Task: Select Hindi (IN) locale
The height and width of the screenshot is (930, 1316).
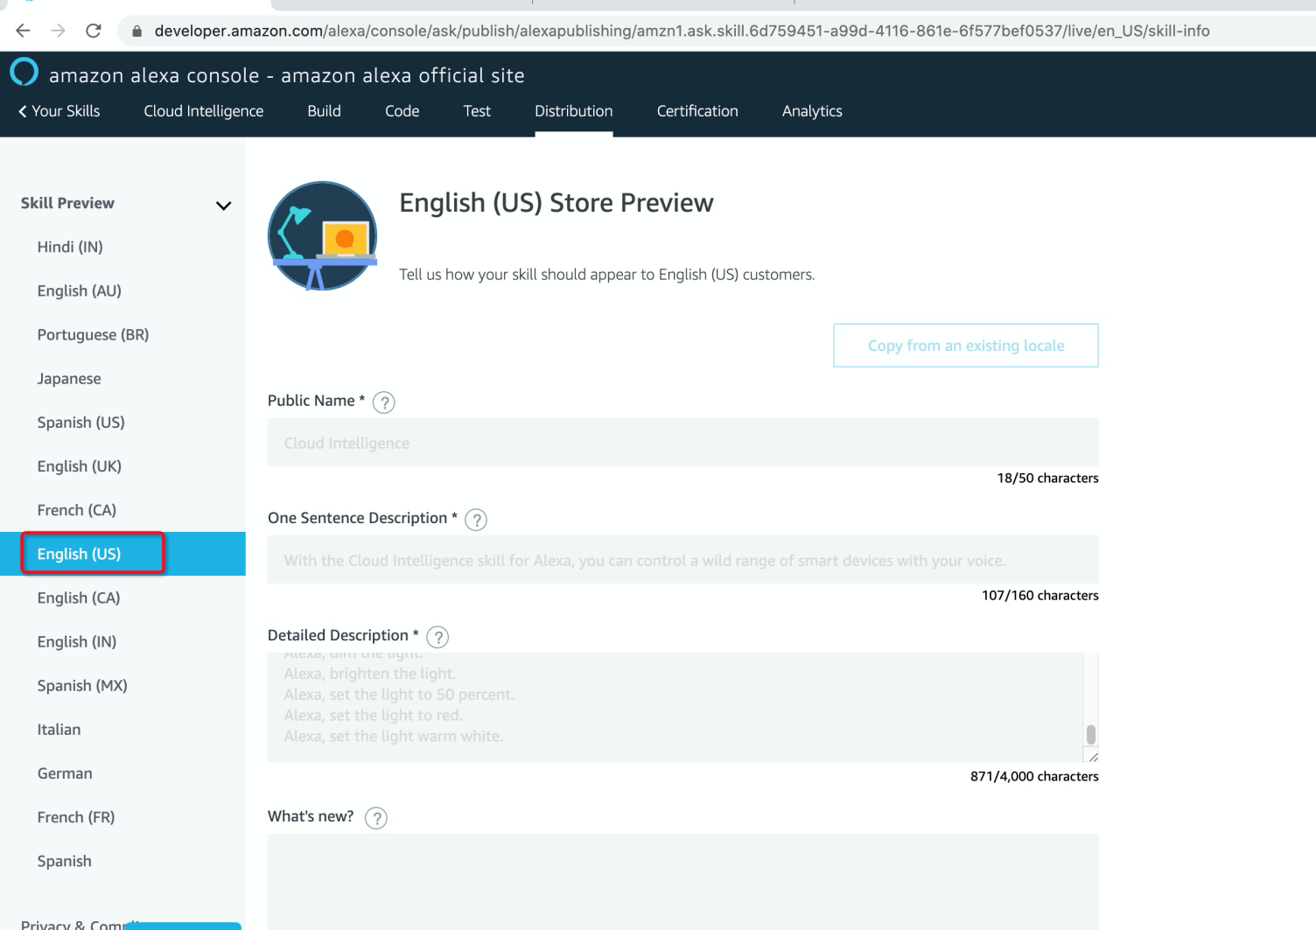Action: click(70, 247)
